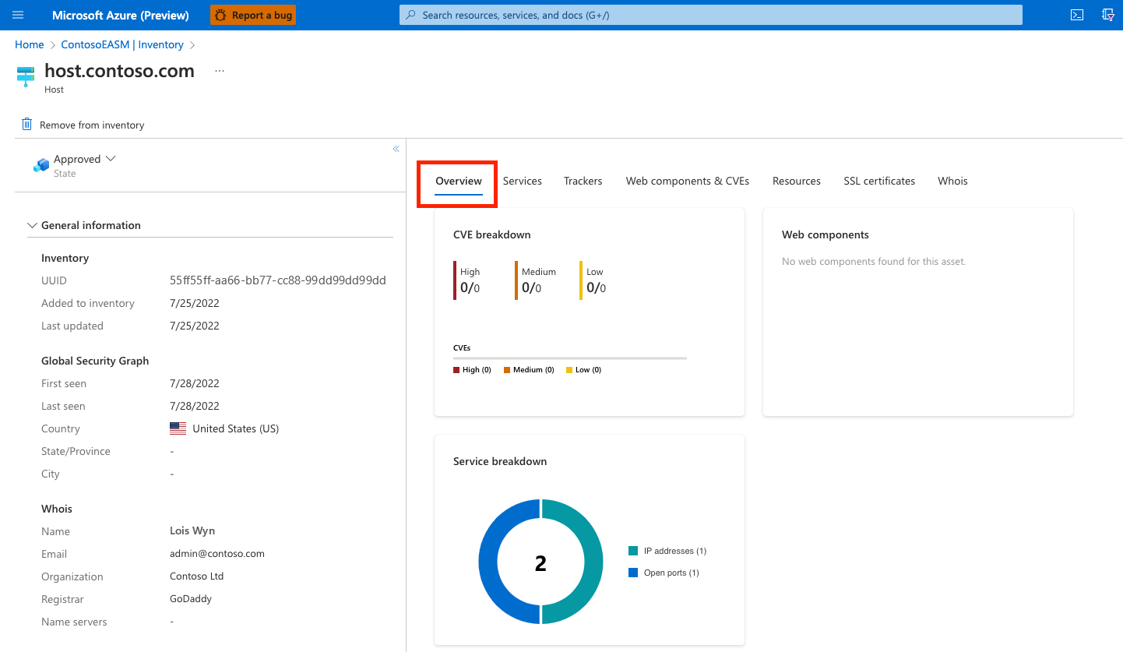Click the breadcrumb chevron after ContosoEASM | Inventory

[192, 45]
